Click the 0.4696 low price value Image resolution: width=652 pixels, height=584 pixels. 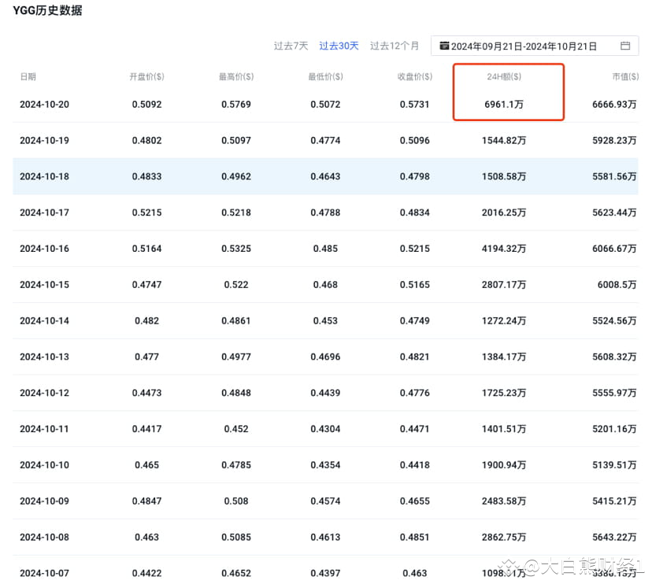coord(325,357)
